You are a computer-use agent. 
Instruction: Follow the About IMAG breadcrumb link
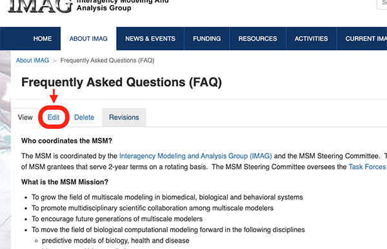pos(33,61)
